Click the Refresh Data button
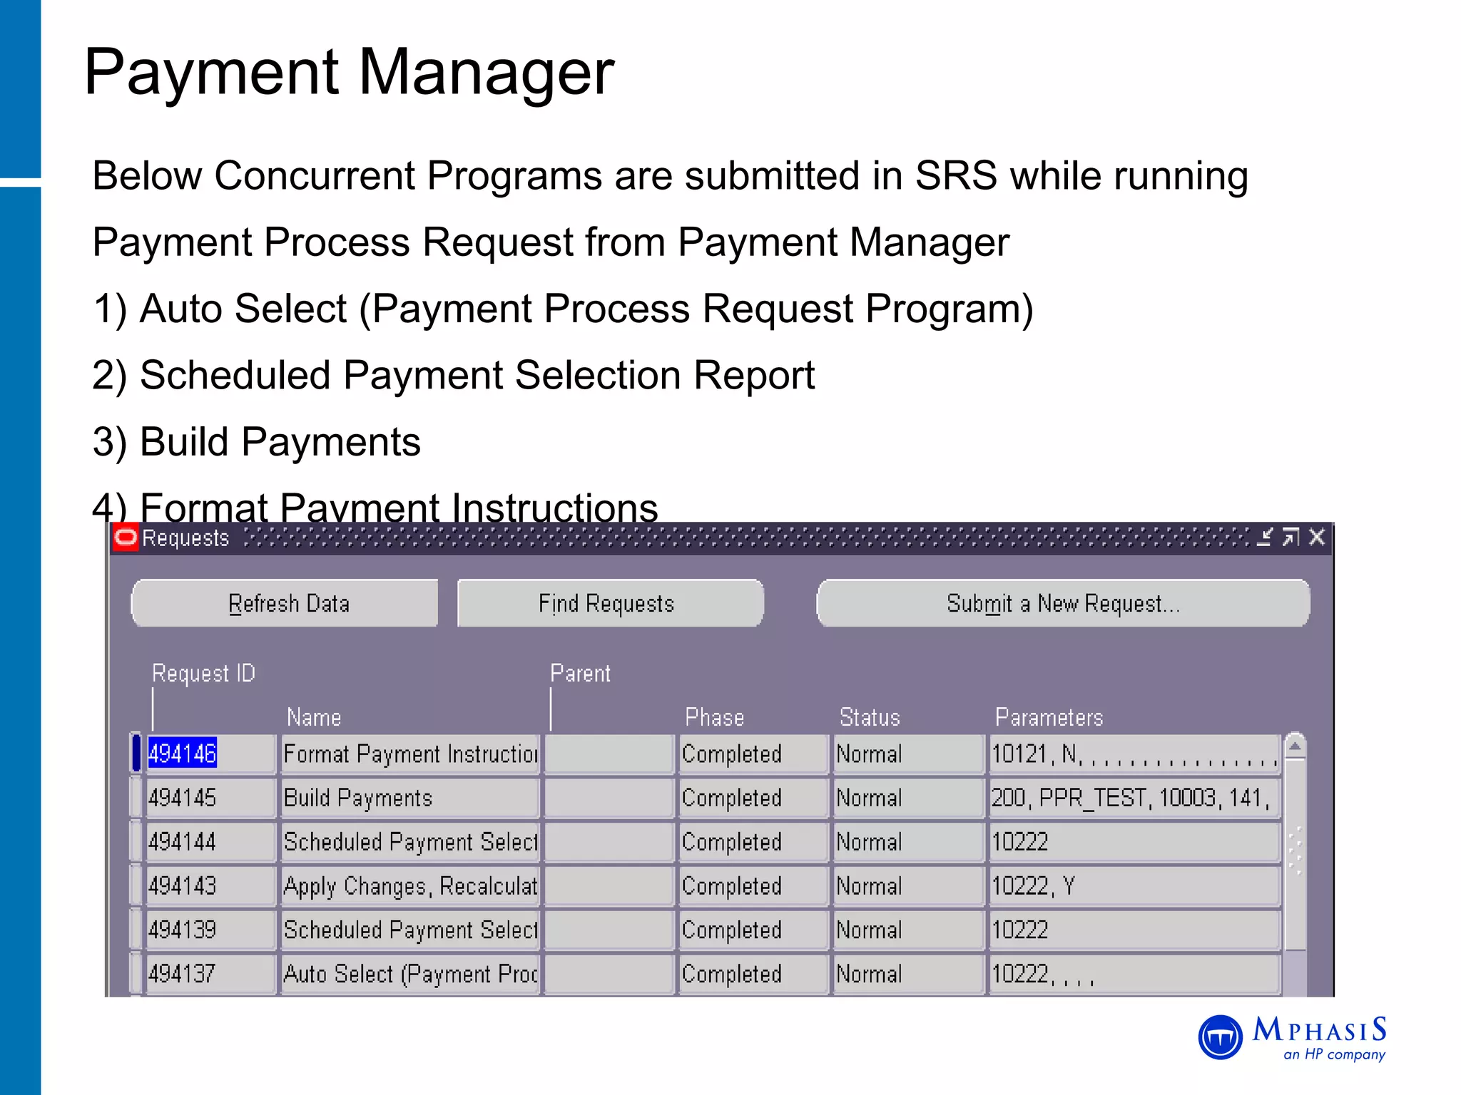Viewport: 1461px width, 1095px height. click(285, 603)
